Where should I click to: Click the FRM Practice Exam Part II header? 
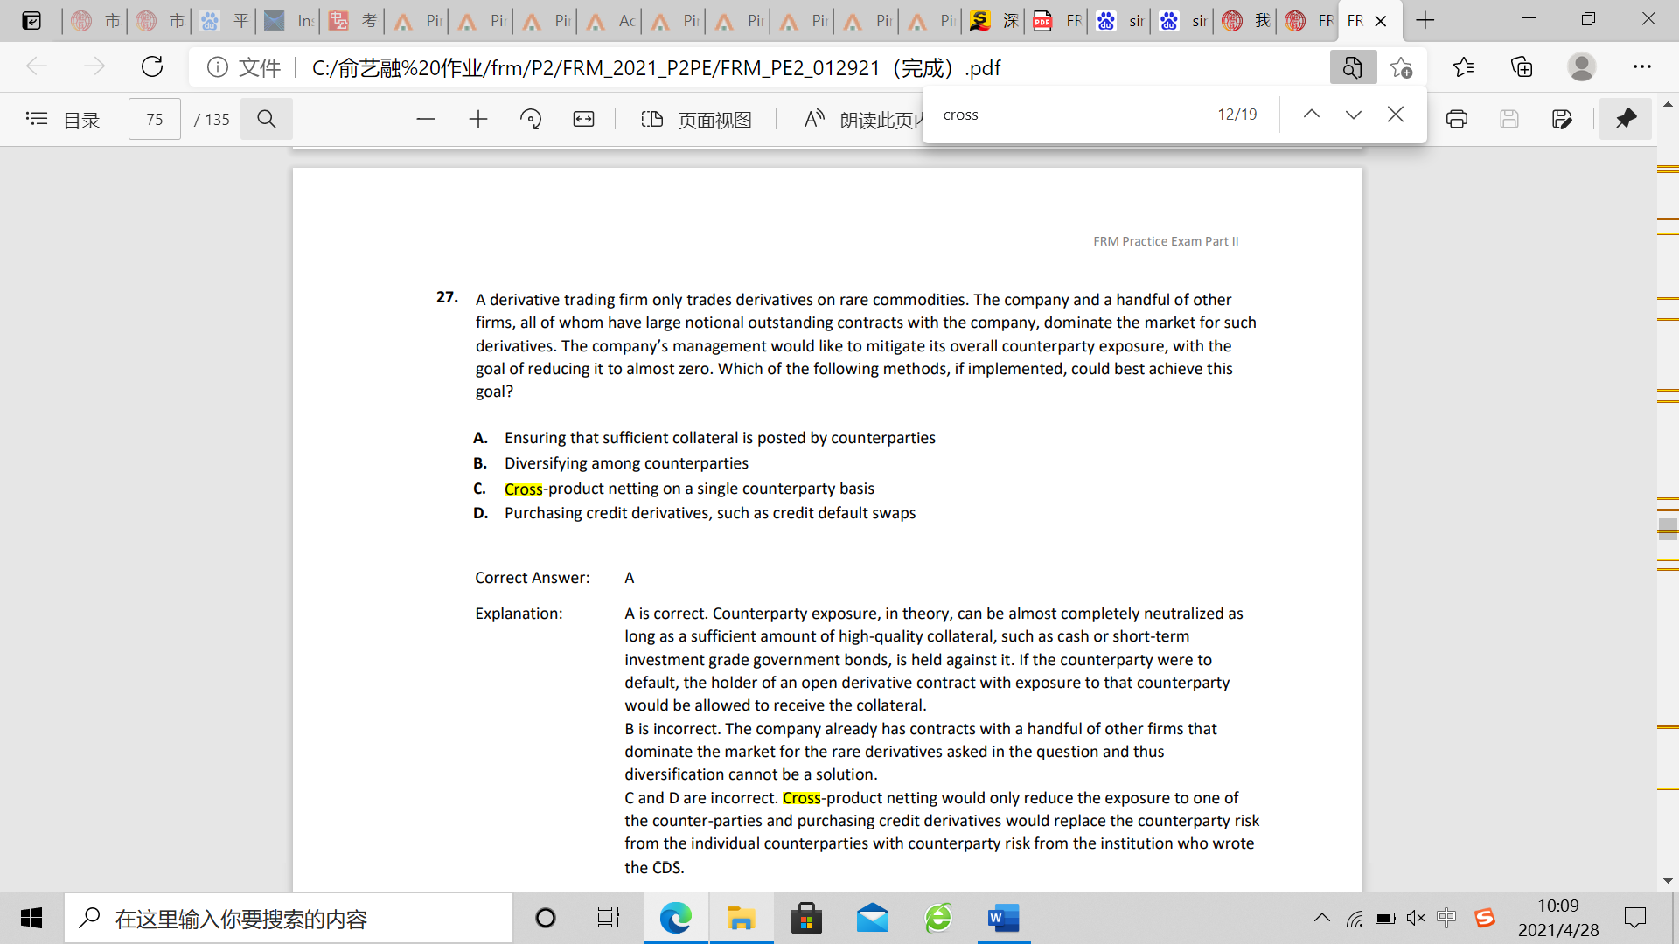[1166, 241]
